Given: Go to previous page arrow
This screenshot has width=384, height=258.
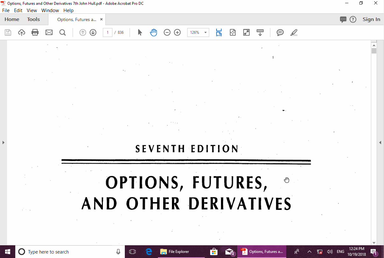Looking at the screenshot, I should click(83, 32).
